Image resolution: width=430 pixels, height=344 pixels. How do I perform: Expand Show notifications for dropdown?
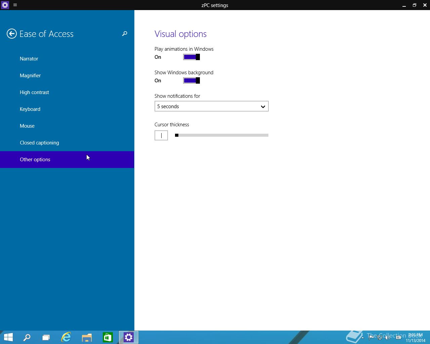tap(212, 106)
